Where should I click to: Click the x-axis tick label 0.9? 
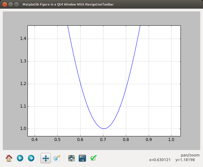[149, 139]
